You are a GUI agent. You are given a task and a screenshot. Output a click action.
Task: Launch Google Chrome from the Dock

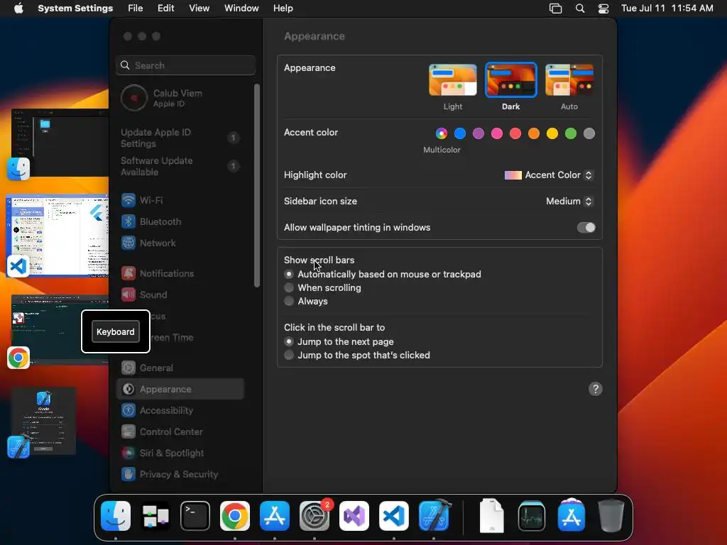235,516
